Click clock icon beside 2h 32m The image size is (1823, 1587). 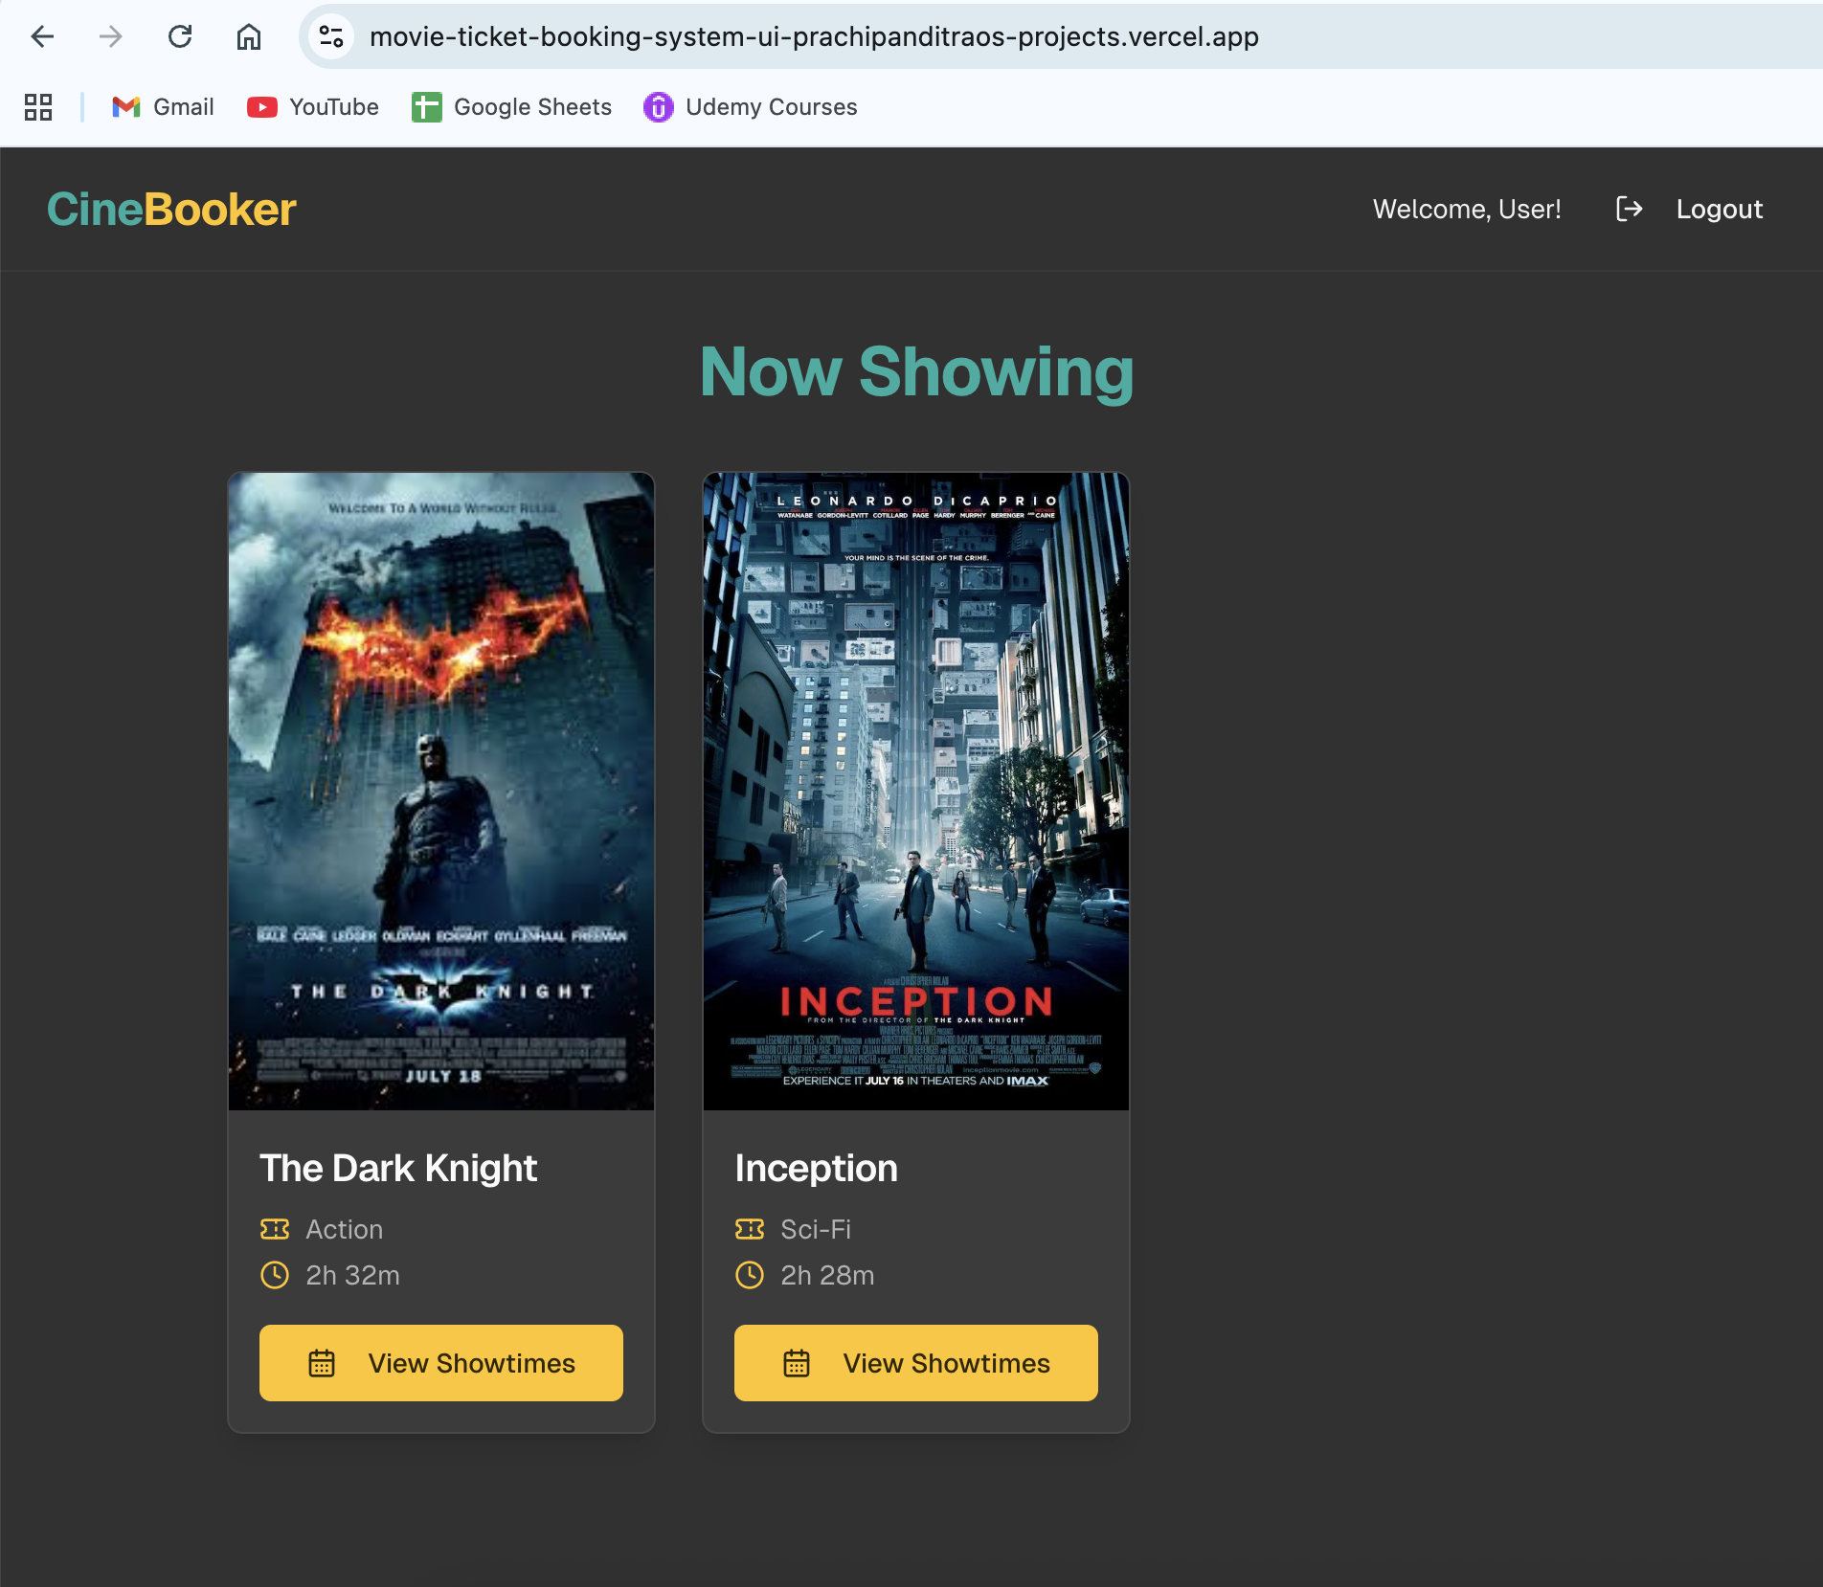275,1275
